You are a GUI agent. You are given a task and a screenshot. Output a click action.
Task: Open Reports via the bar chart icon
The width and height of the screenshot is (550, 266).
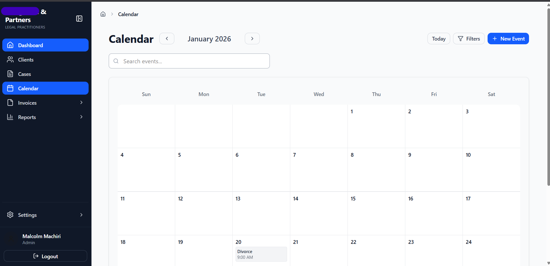[x=10, y=117]
